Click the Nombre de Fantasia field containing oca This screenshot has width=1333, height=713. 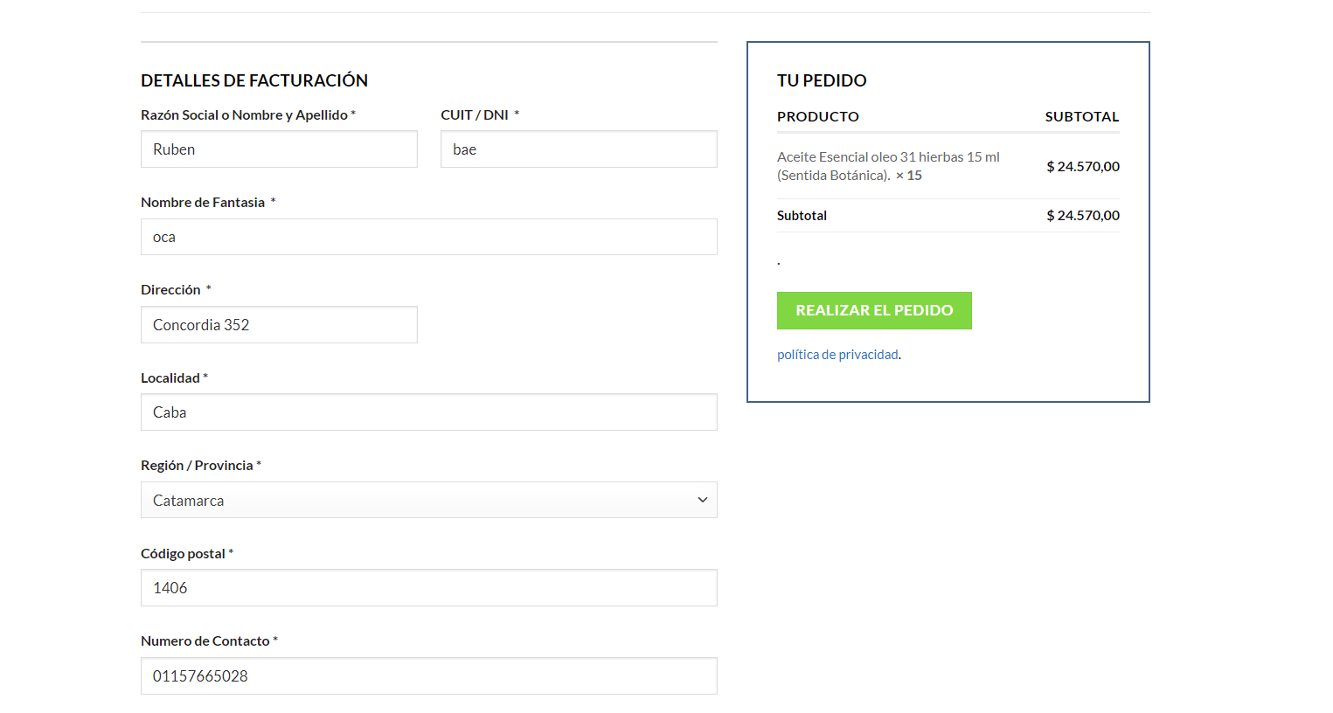click(x=429, y=237)
